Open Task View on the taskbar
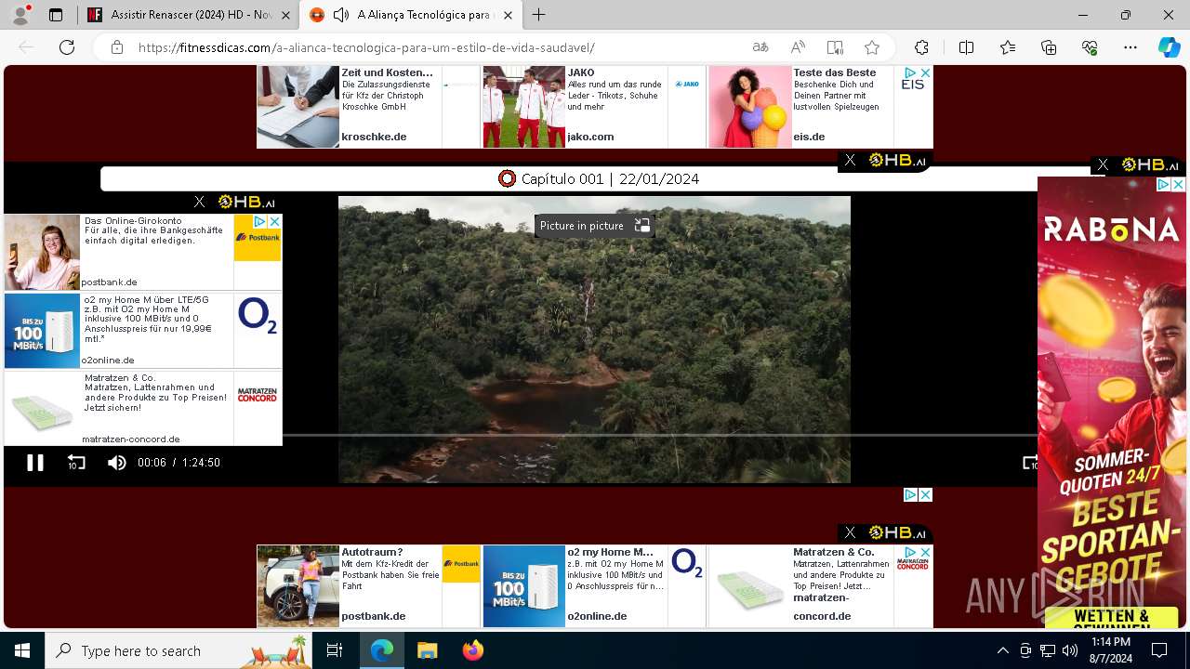The height and width of the screenshot is (669, 1190). 336,650
